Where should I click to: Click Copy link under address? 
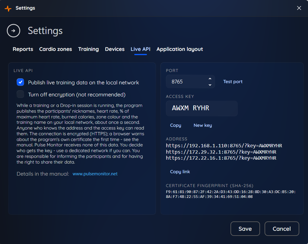(180, 172)
